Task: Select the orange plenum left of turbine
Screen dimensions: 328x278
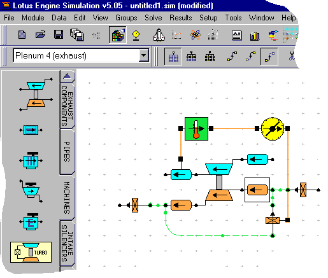Action: tap(181, 205)
